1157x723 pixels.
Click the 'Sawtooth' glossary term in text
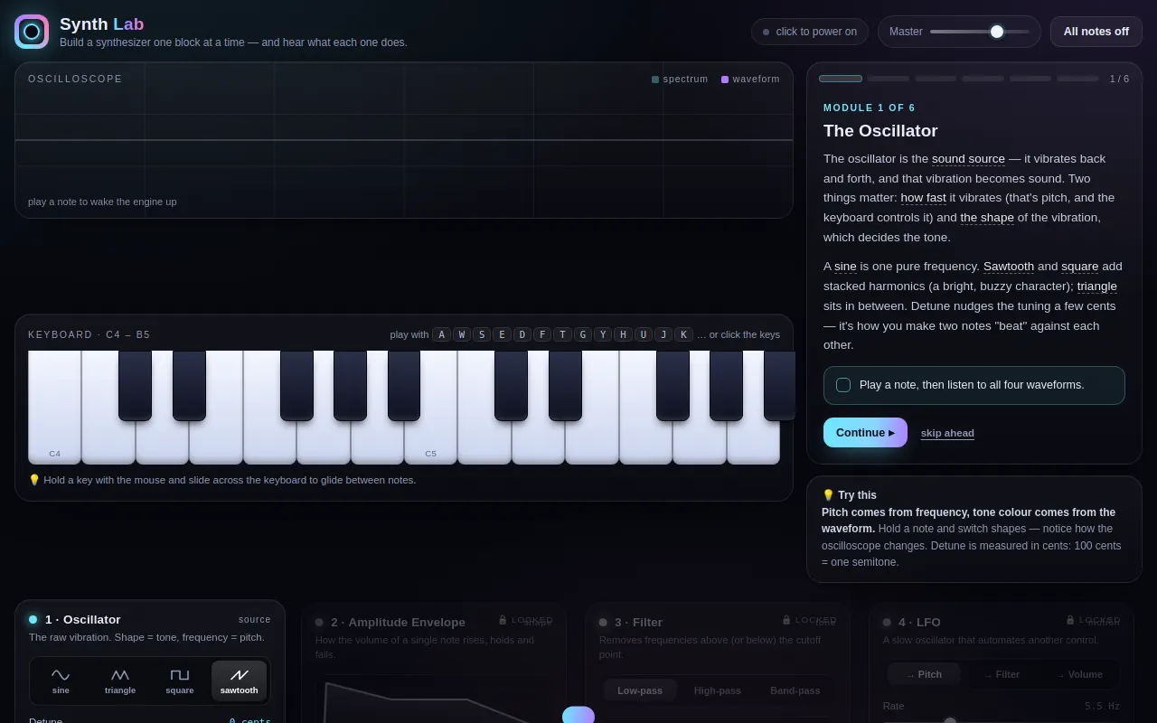point(1009,267)
